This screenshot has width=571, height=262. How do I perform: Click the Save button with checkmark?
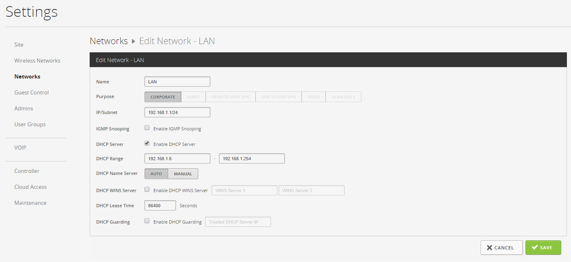click(543, 247)
